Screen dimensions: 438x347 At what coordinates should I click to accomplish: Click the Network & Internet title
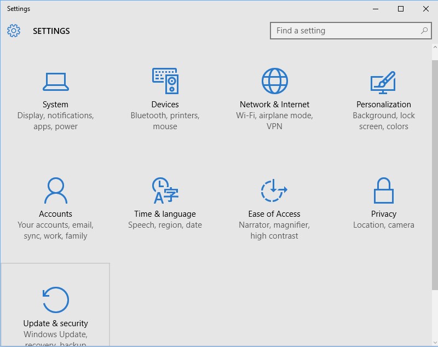coord(274,105)
